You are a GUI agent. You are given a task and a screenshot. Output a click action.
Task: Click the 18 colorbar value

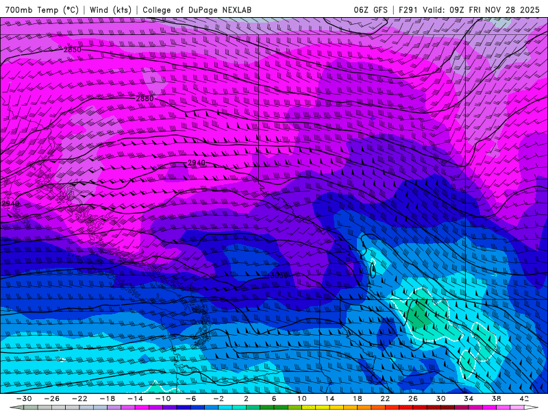pos(357,399)
